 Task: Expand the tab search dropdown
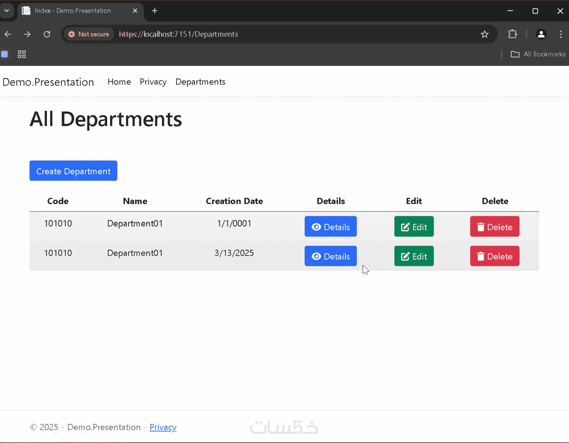click(7, 11)
